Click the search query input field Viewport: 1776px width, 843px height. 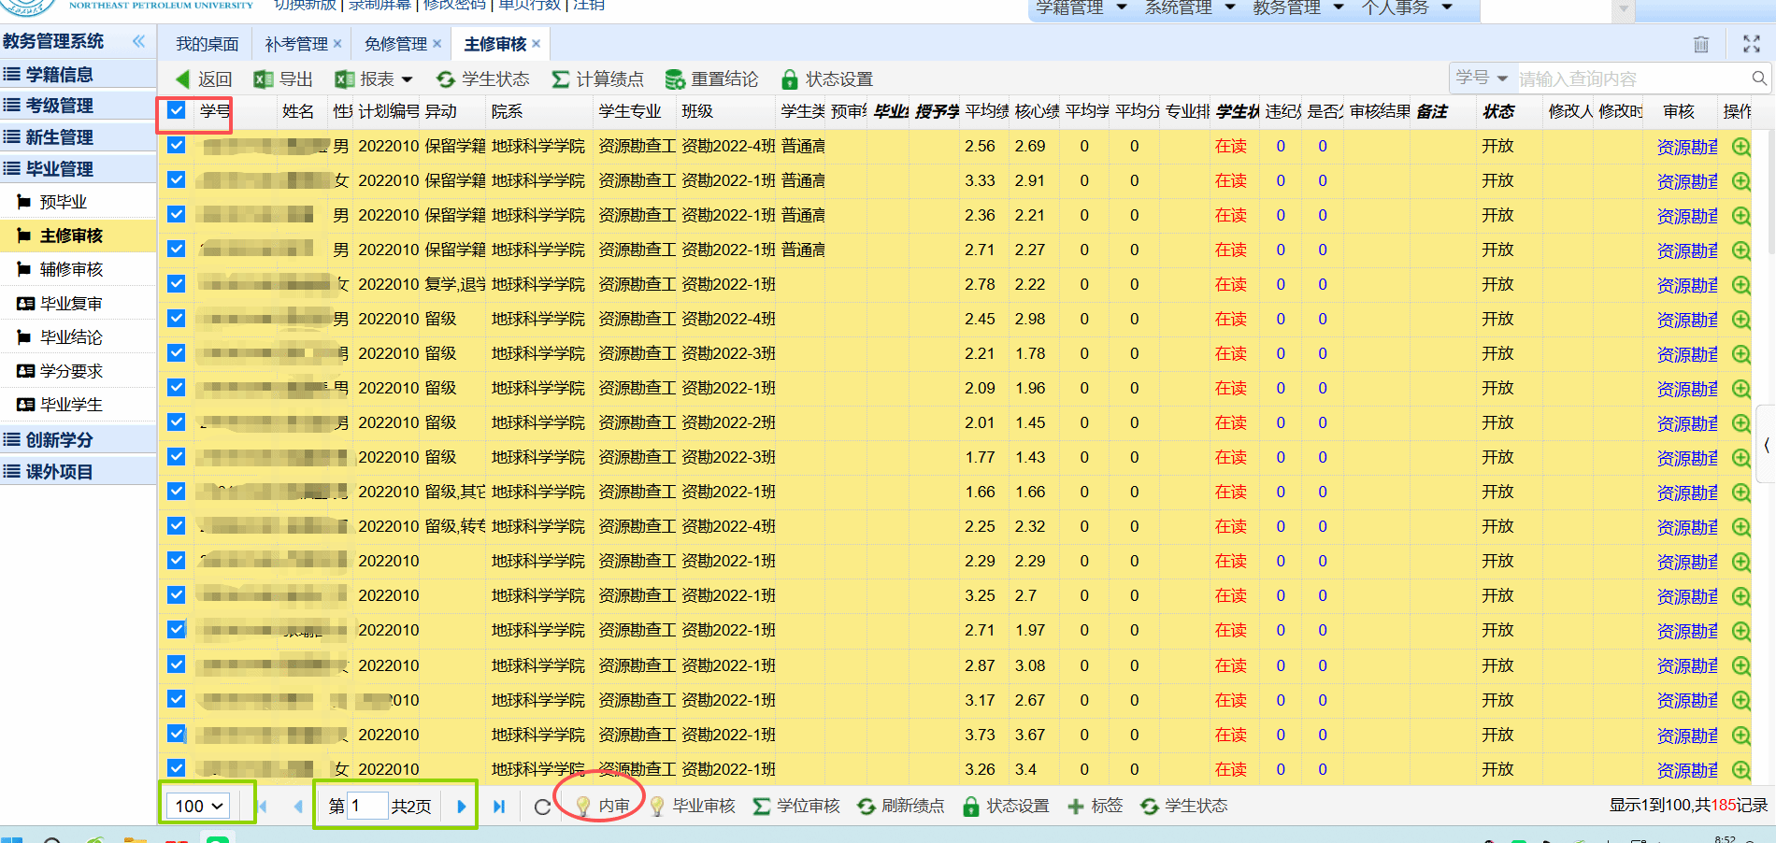[1631, 79]
